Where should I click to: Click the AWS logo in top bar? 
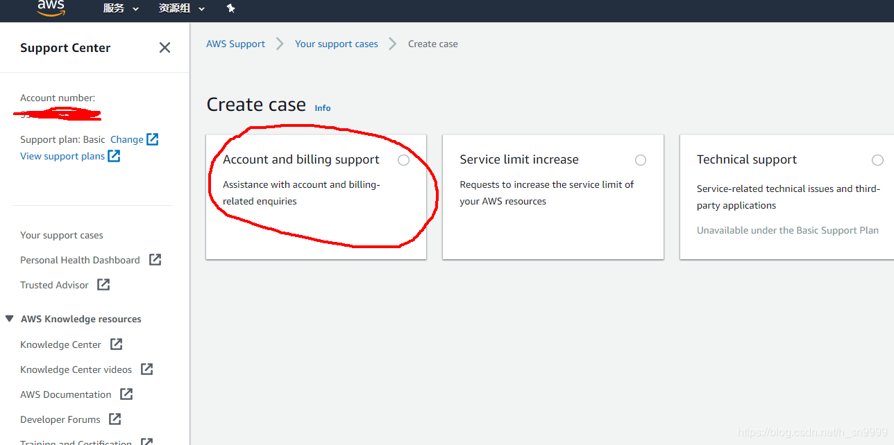point(51,8)
